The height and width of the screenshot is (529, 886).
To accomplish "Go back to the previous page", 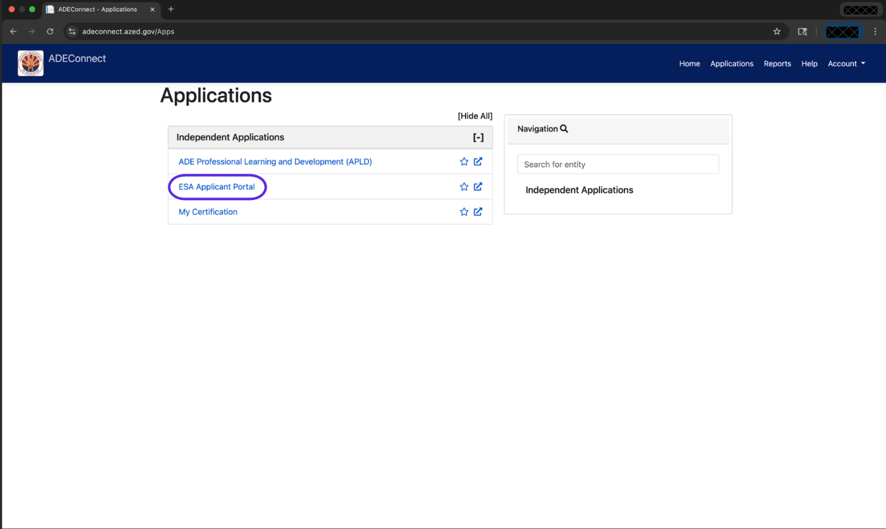I will [13, 31].
